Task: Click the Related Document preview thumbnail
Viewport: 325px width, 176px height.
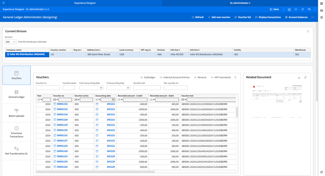Action: coord(277,101)
